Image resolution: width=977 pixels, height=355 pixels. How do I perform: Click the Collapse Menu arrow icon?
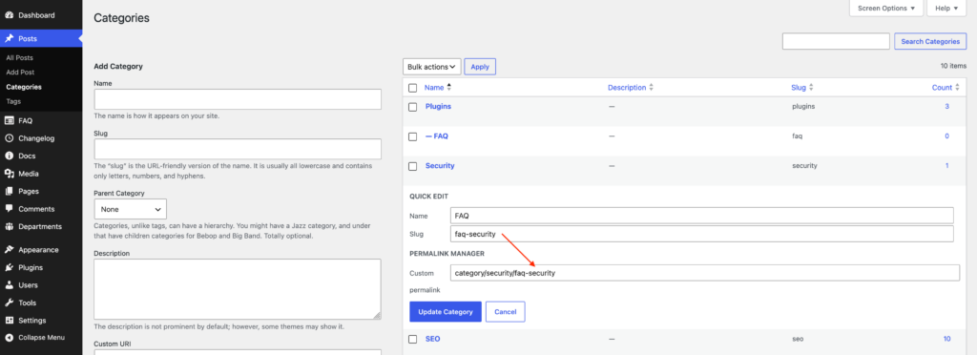click(10, 338)
